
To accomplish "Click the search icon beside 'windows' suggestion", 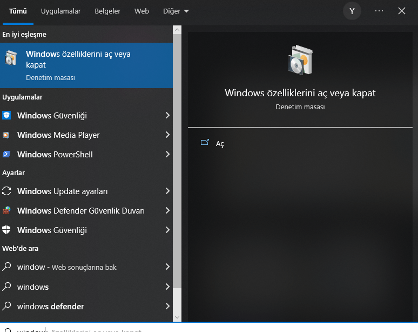I will (x=6, y=287).
